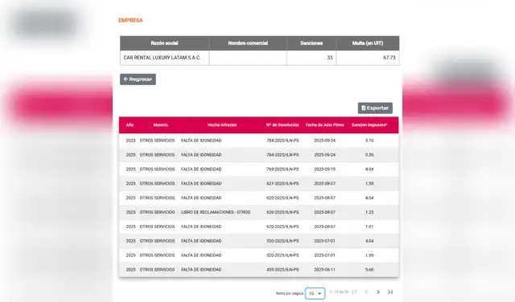Screen dimensions: 515x302
Task: Sort by the Materia column header
Action: (160, 125)
